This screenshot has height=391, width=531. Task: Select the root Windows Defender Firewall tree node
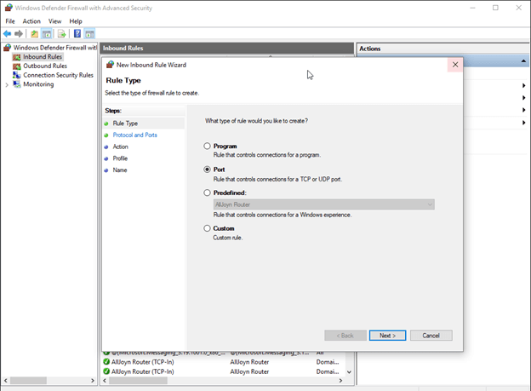tap(54, 48)
